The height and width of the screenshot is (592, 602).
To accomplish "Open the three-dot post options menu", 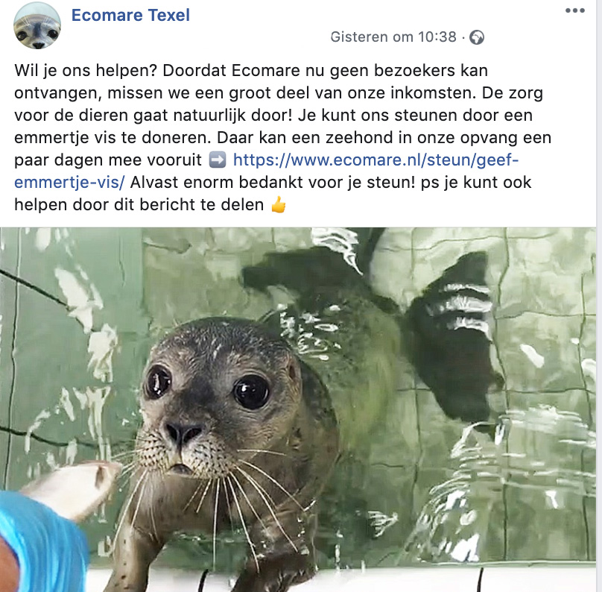I will (x=574, y=10).
